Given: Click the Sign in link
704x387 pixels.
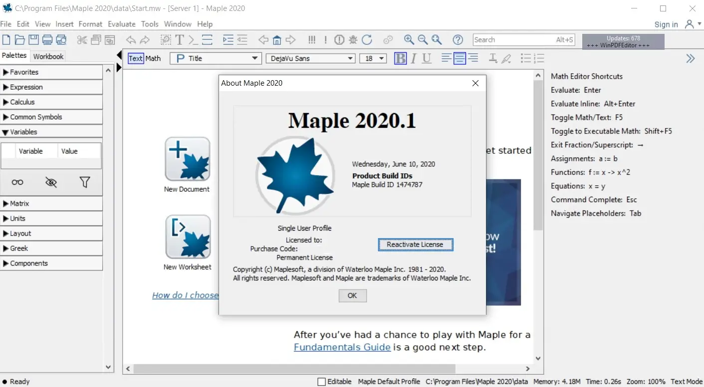Looking at the screenshot, I should pyautogui.click(x=666, y=24).
